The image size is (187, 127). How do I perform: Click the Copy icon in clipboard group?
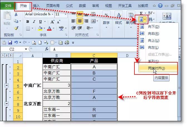point(16,21)
